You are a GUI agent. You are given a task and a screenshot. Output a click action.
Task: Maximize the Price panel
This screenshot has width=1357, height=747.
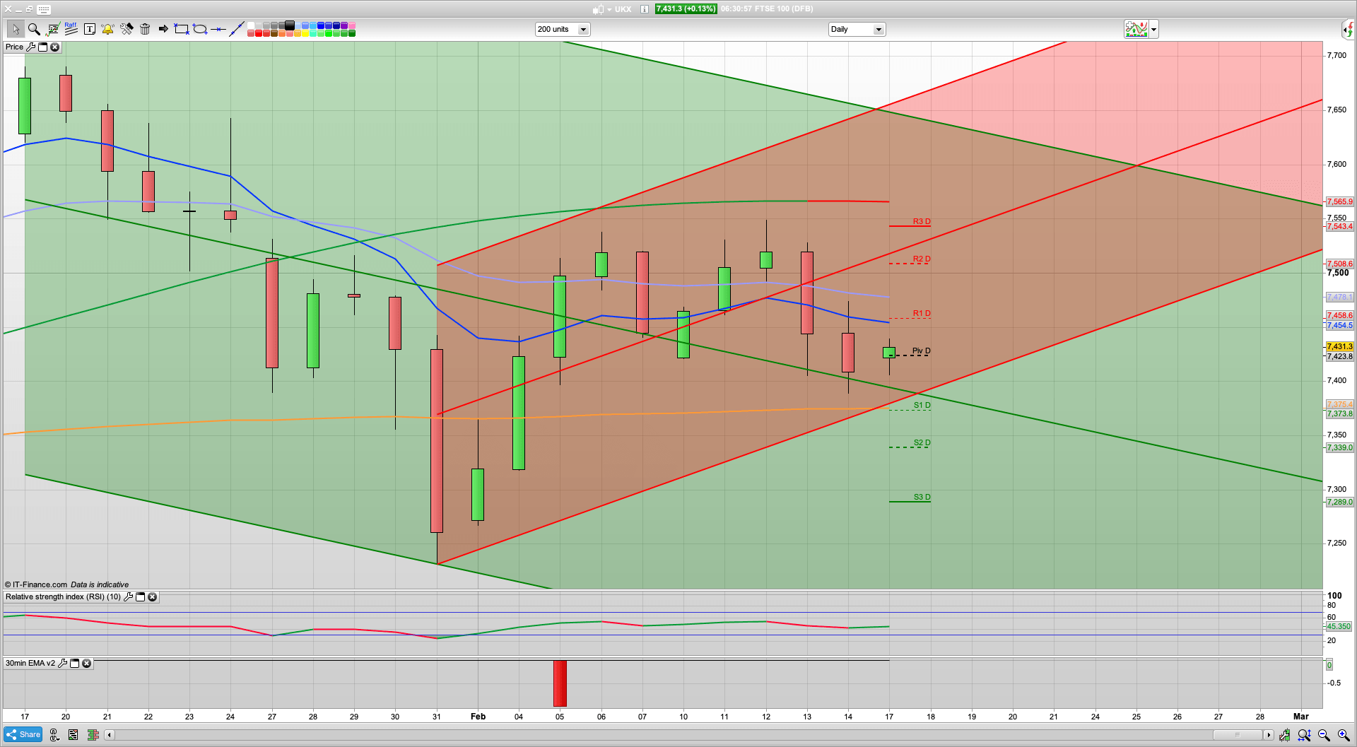[x=42, y=47]
